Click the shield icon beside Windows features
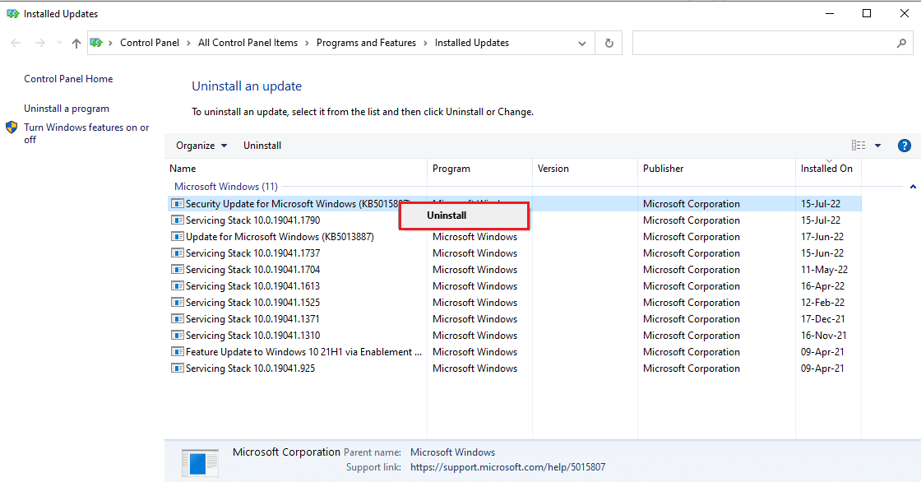 point(12,127)
